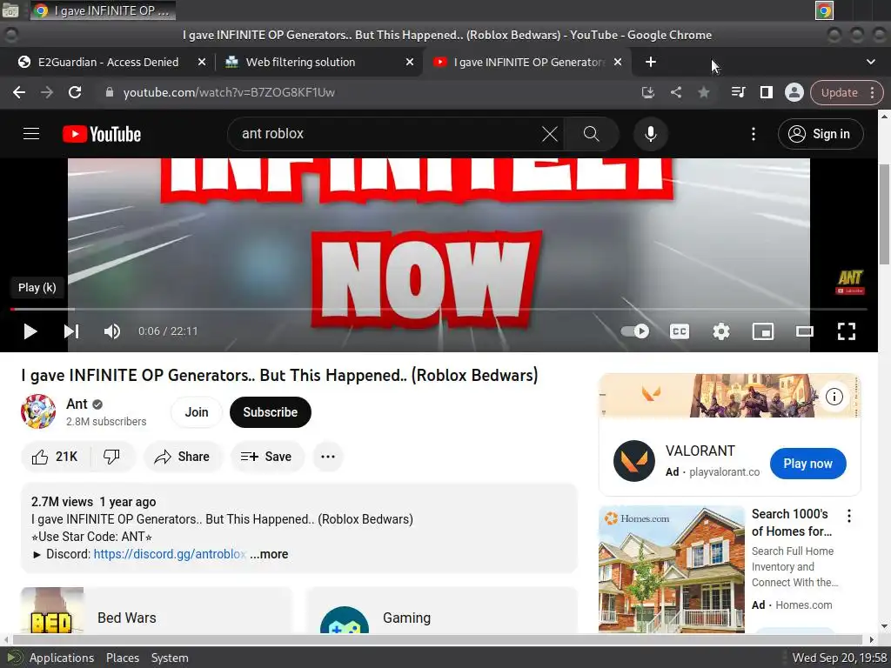Open Homes.com ad thumbnail
Screen dimensions: 891x668
(x=671, y=569)
